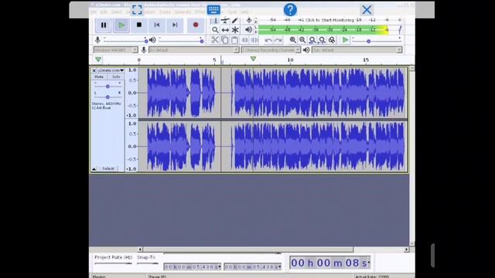
Task: Click the selection end time field
Action: click(x=253, y=267)
